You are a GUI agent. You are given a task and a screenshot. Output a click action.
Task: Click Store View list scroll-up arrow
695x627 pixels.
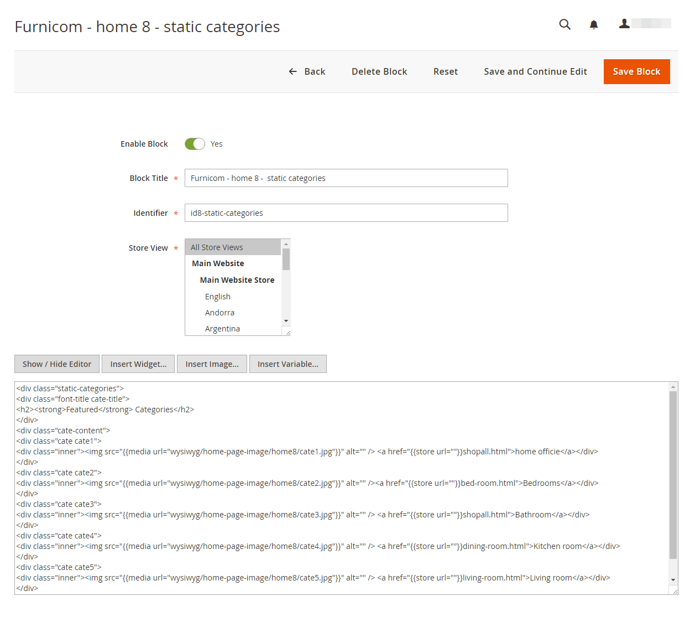[x=286, y=244]
